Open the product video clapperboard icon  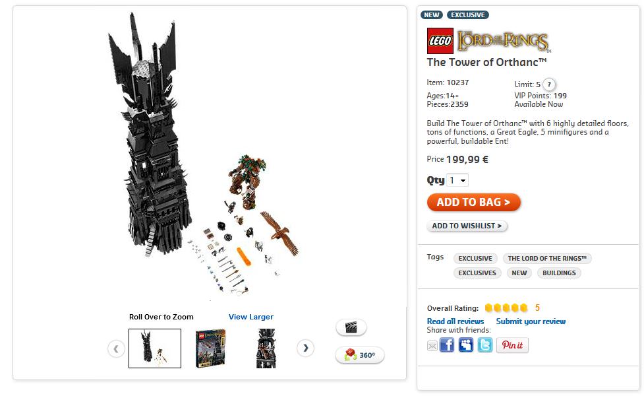click(x=351, y=327)
